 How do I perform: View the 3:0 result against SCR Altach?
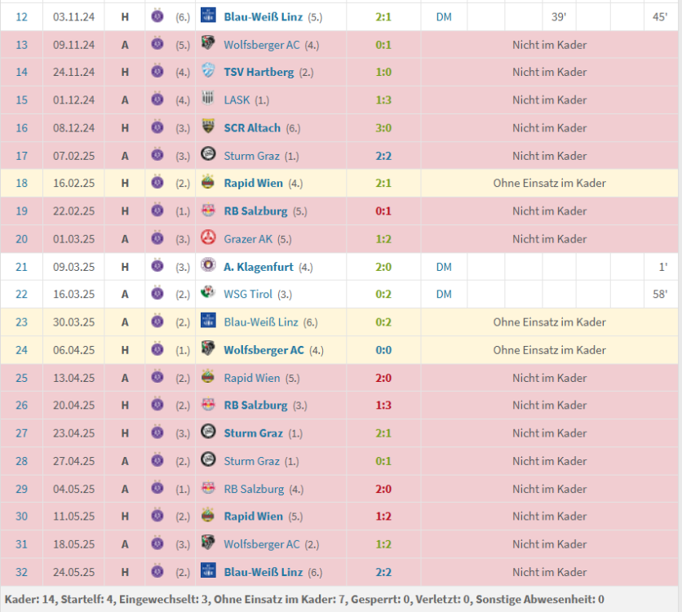(x=383, y=127)
